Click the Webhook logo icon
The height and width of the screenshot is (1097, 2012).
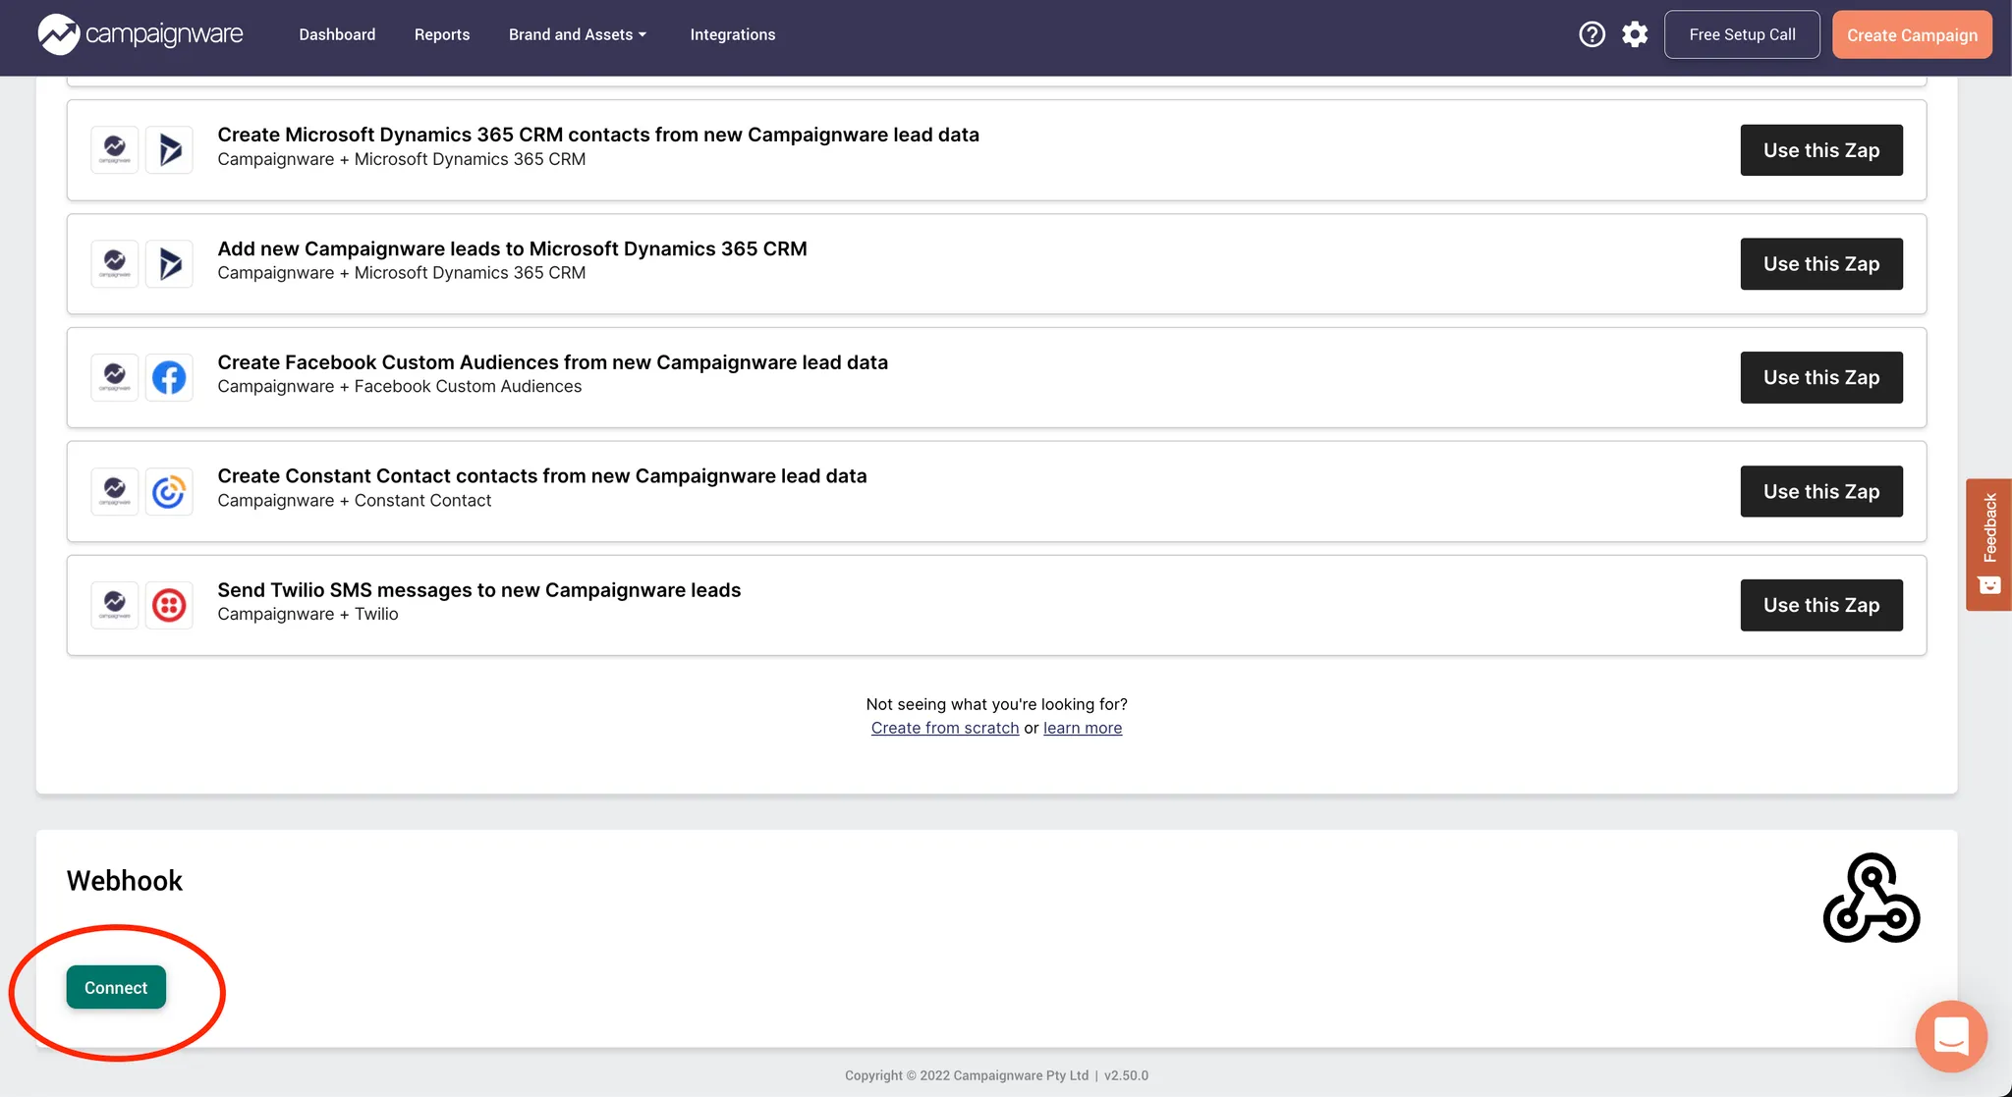tap(1872, 898)
